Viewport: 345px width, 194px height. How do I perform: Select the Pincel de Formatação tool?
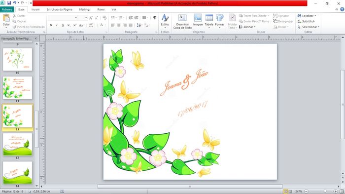[29, 27]
